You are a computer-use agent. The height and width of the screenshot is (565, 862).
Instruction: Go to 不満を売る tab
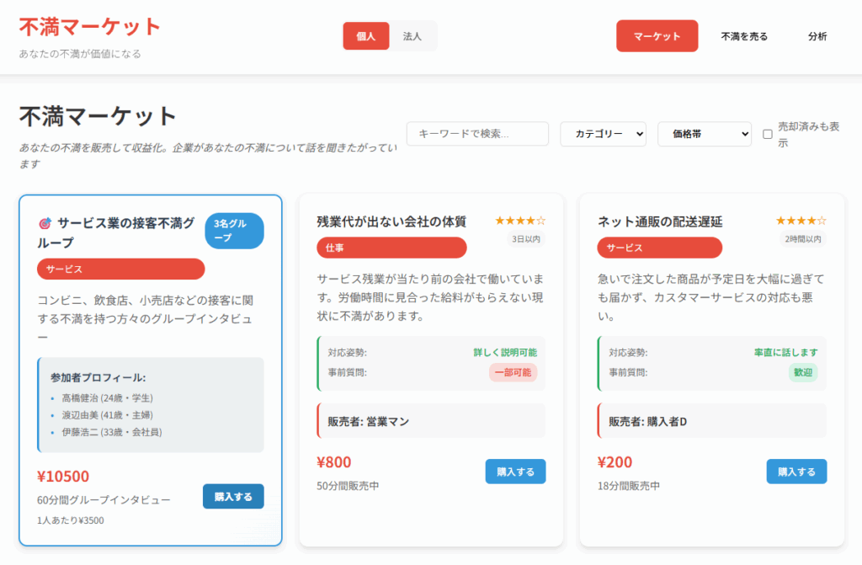744,36
